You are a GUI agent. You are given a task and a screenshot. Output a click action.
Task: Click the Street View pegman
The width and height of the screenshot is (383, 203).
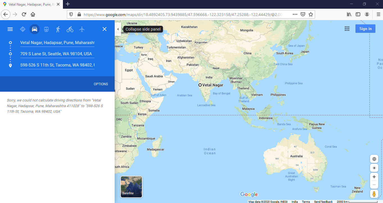374,194
